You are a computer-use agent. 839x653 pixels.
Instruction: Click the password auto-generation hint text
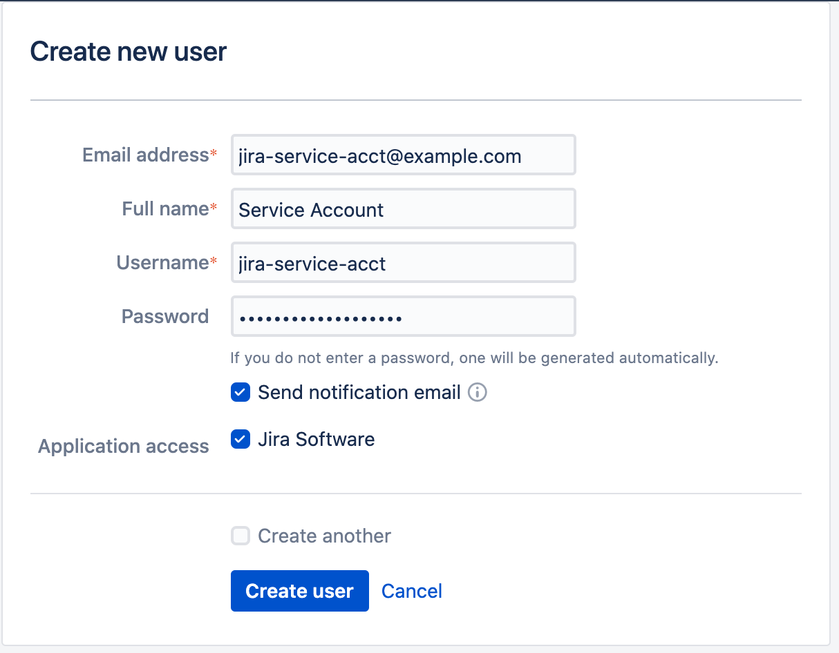(x=474, y=358)
